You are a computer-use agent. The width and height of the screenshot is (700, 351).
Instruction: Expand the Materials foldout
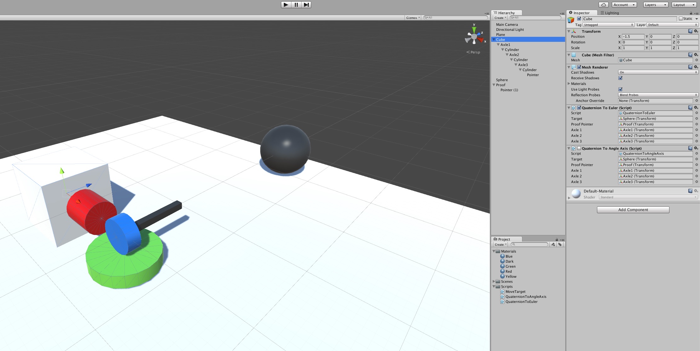[x=569, y=84]
